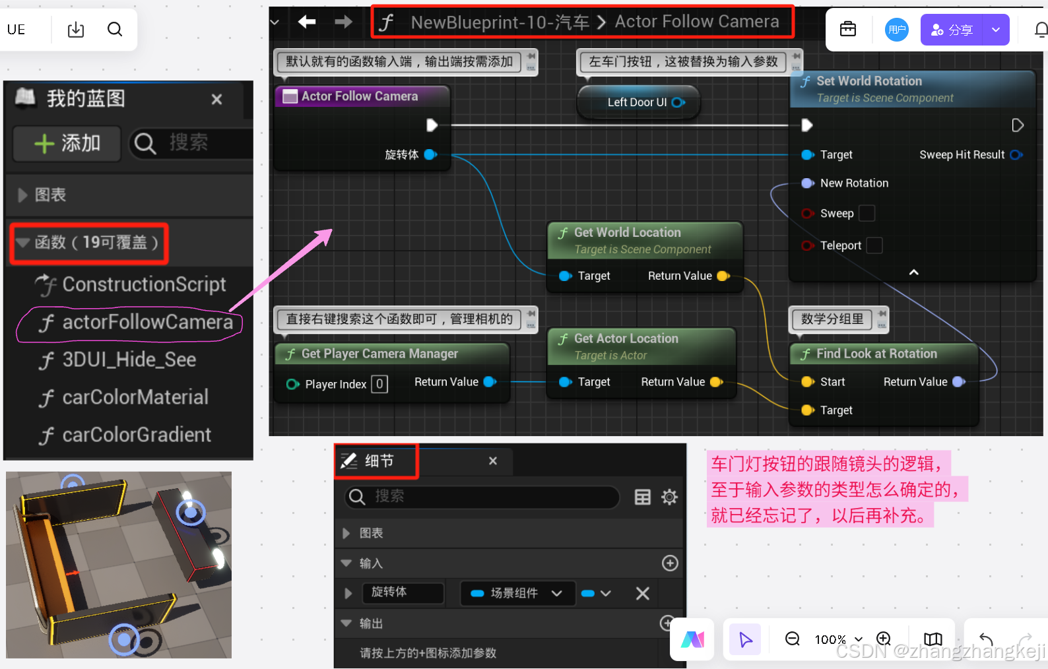Toggle the Teleport checkbox
Viewport: 1048px width, 669px height.
[x=874, y=245]
